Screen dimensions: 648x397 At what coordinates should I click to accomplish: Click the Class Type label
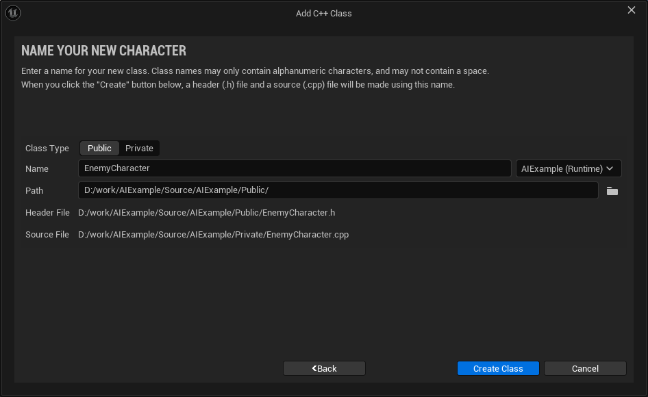pos(47,149)
